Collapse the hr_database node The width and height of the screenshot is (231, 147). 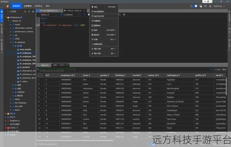tap(11, 42)
